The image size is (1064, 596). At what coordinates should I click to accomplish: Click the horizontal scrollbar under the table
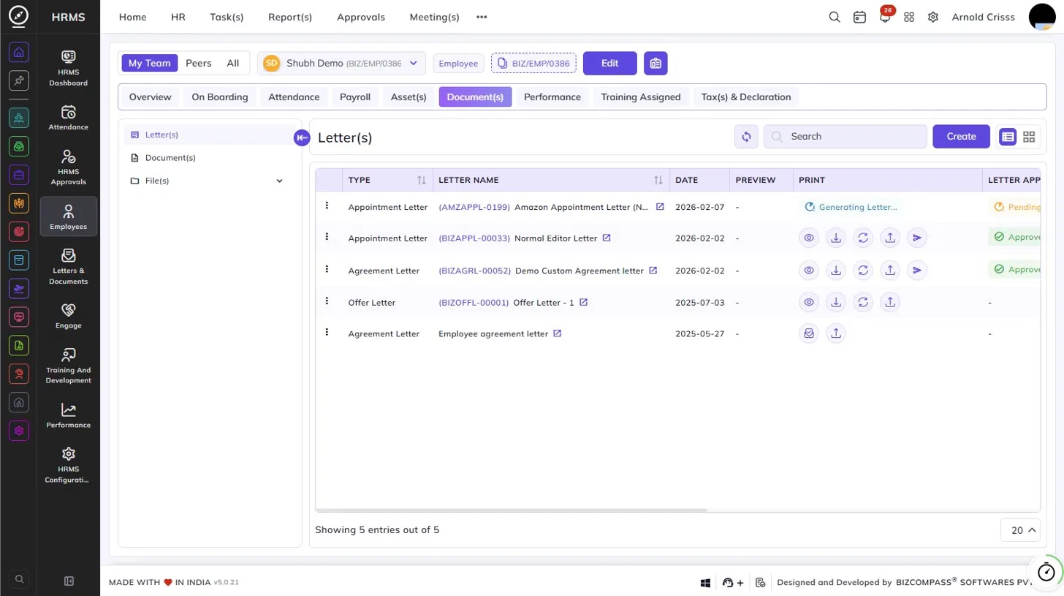pos(512,510)
